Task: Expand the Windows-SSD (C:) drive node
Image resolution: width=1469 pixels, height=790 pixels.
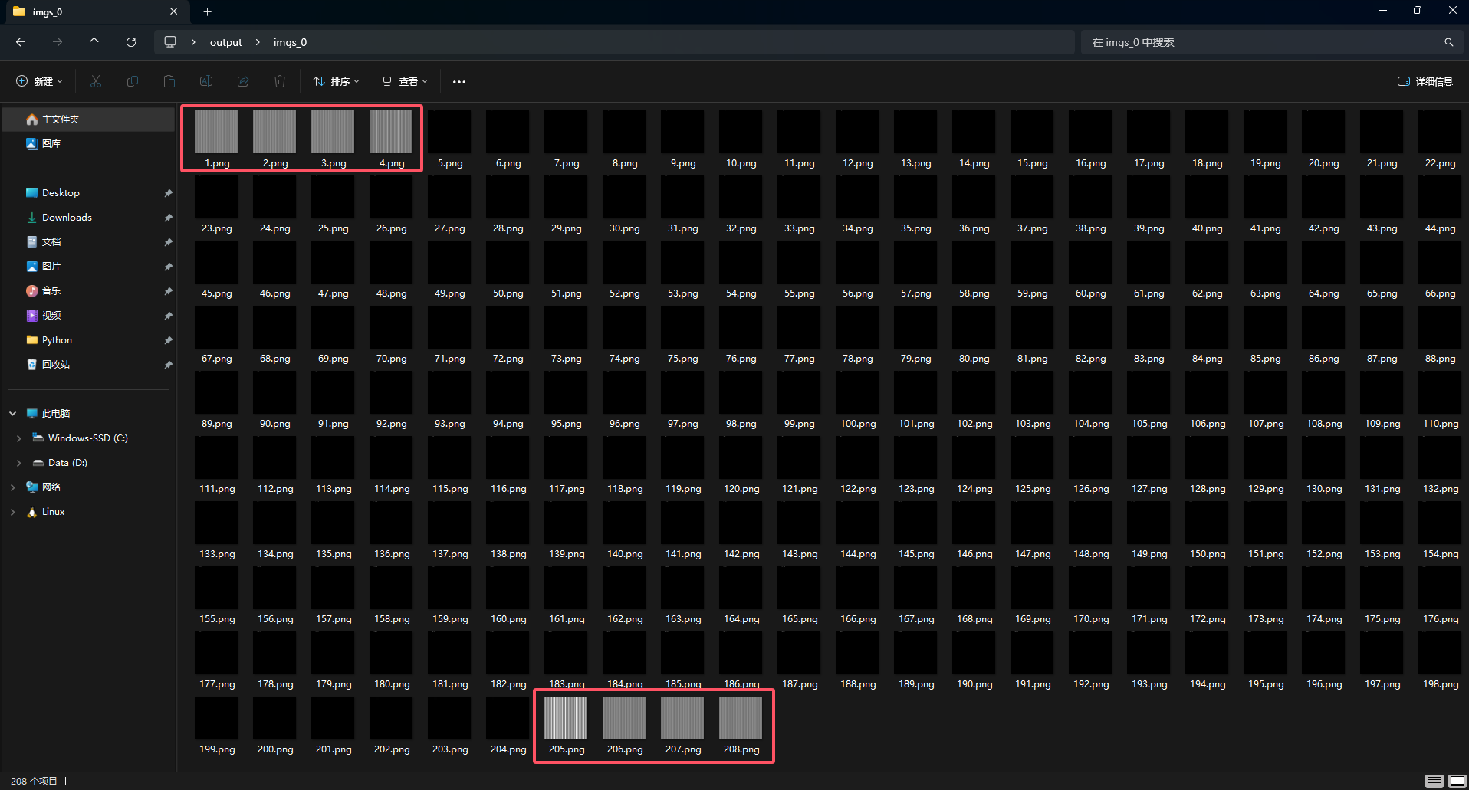Action: click(x=18, y=438)
